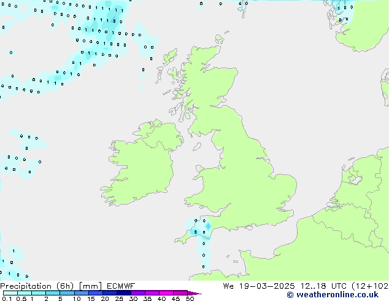
Task: Click the "12..18 UTC" time label
Action: [323, 286]
